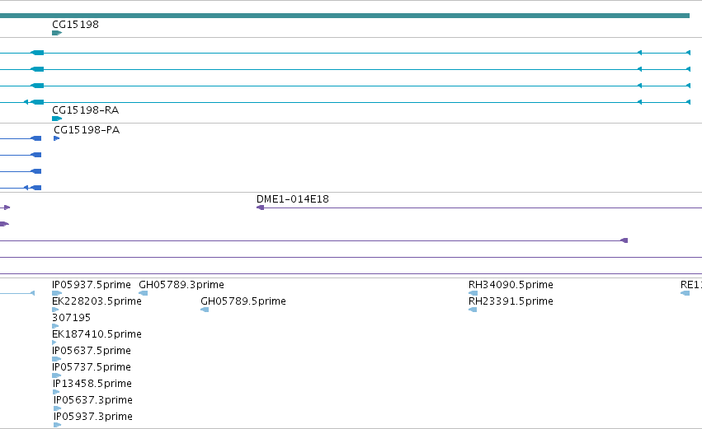
Task: Select the RH34090.5prime EST label
Action: point(511,285)
